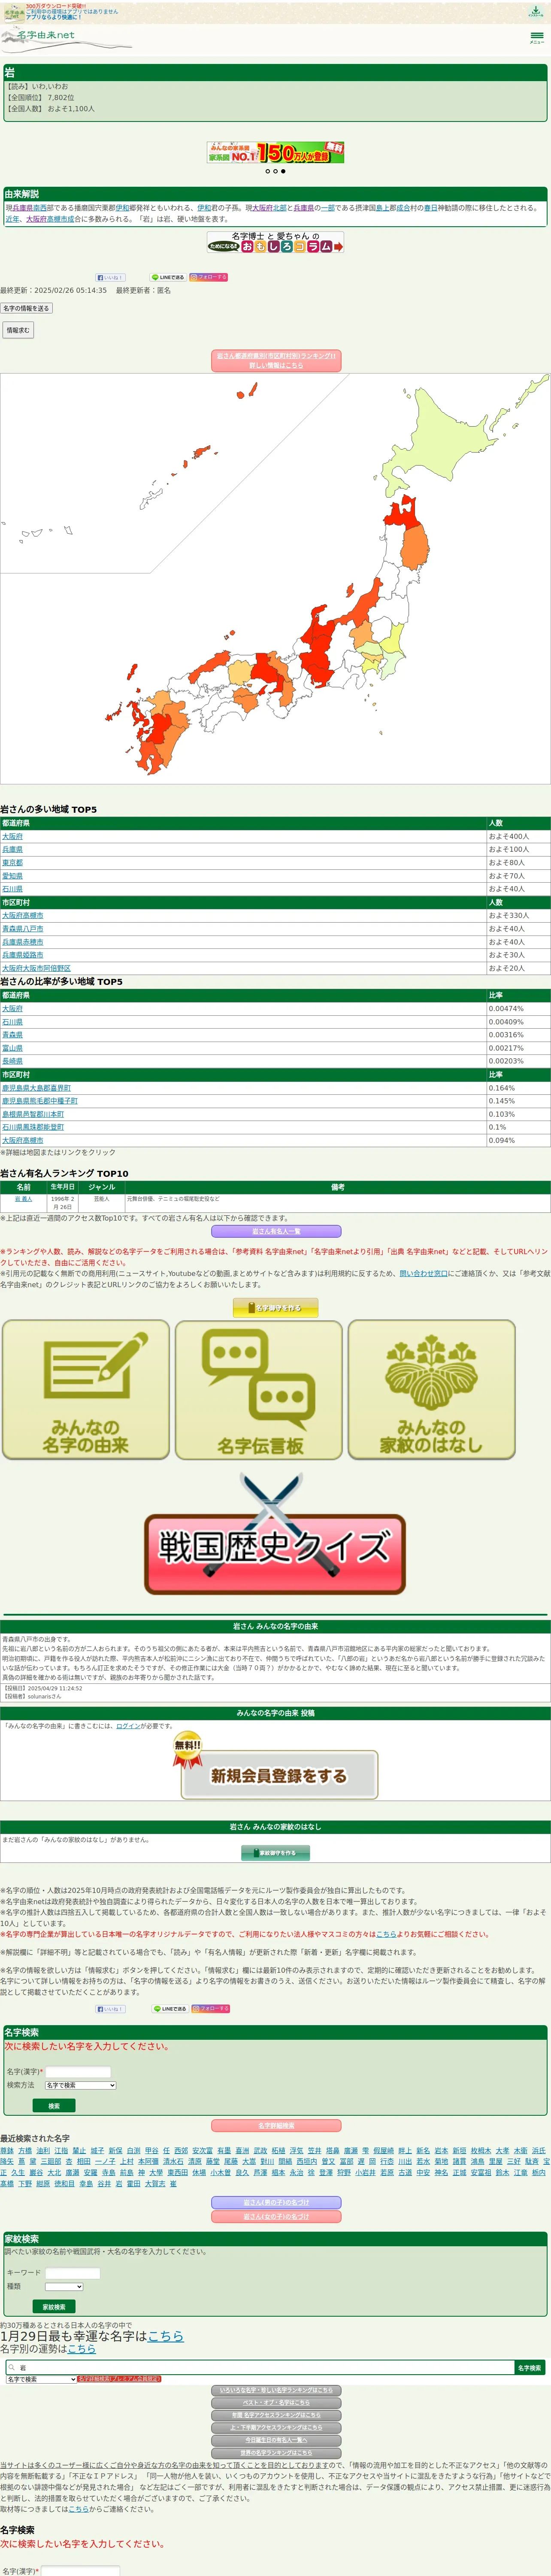
Task: Open the おもしろコラム banner
Action: [276, 242]
